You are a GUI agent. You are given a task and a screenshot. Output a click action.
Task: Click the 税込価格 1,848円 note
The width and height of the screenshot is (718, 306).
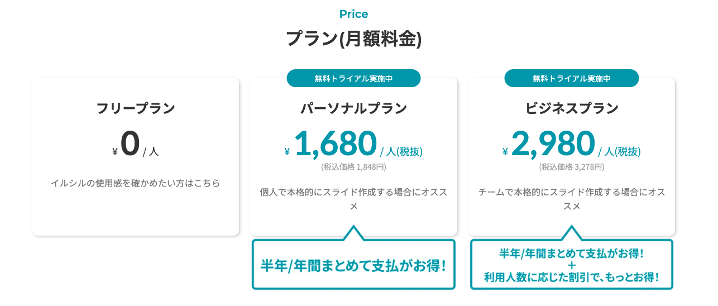[353, 166]
